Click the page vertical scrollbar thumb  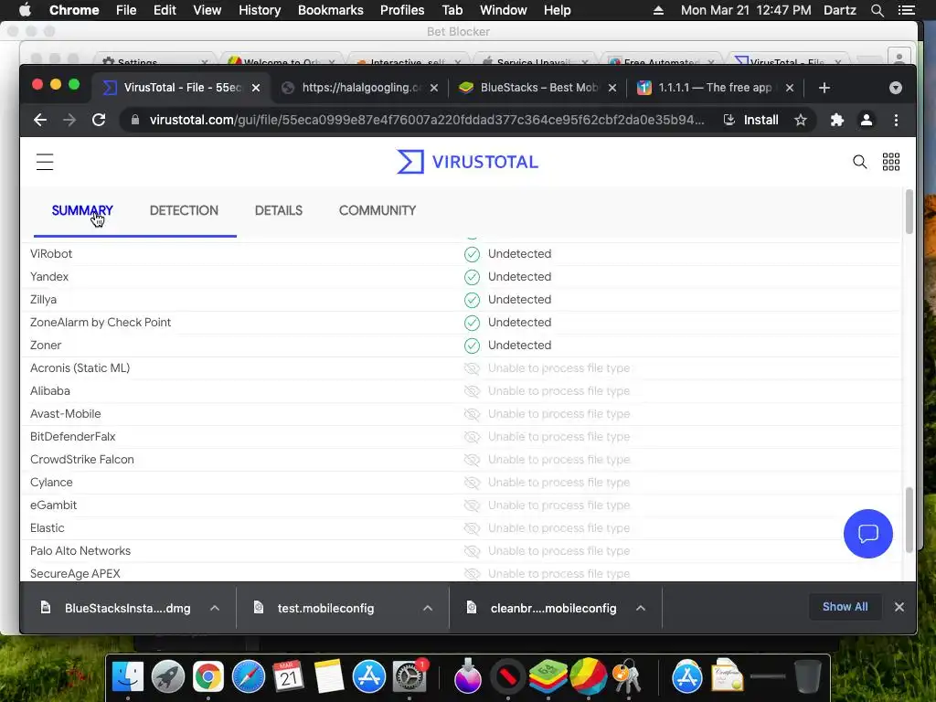[x=909, y=212]
